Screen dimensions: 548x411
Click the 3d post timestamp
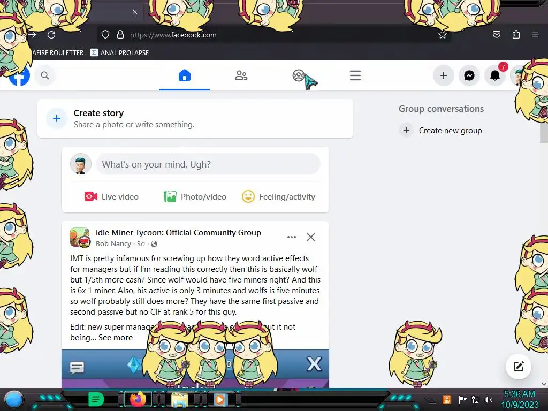tap(141, 244)
